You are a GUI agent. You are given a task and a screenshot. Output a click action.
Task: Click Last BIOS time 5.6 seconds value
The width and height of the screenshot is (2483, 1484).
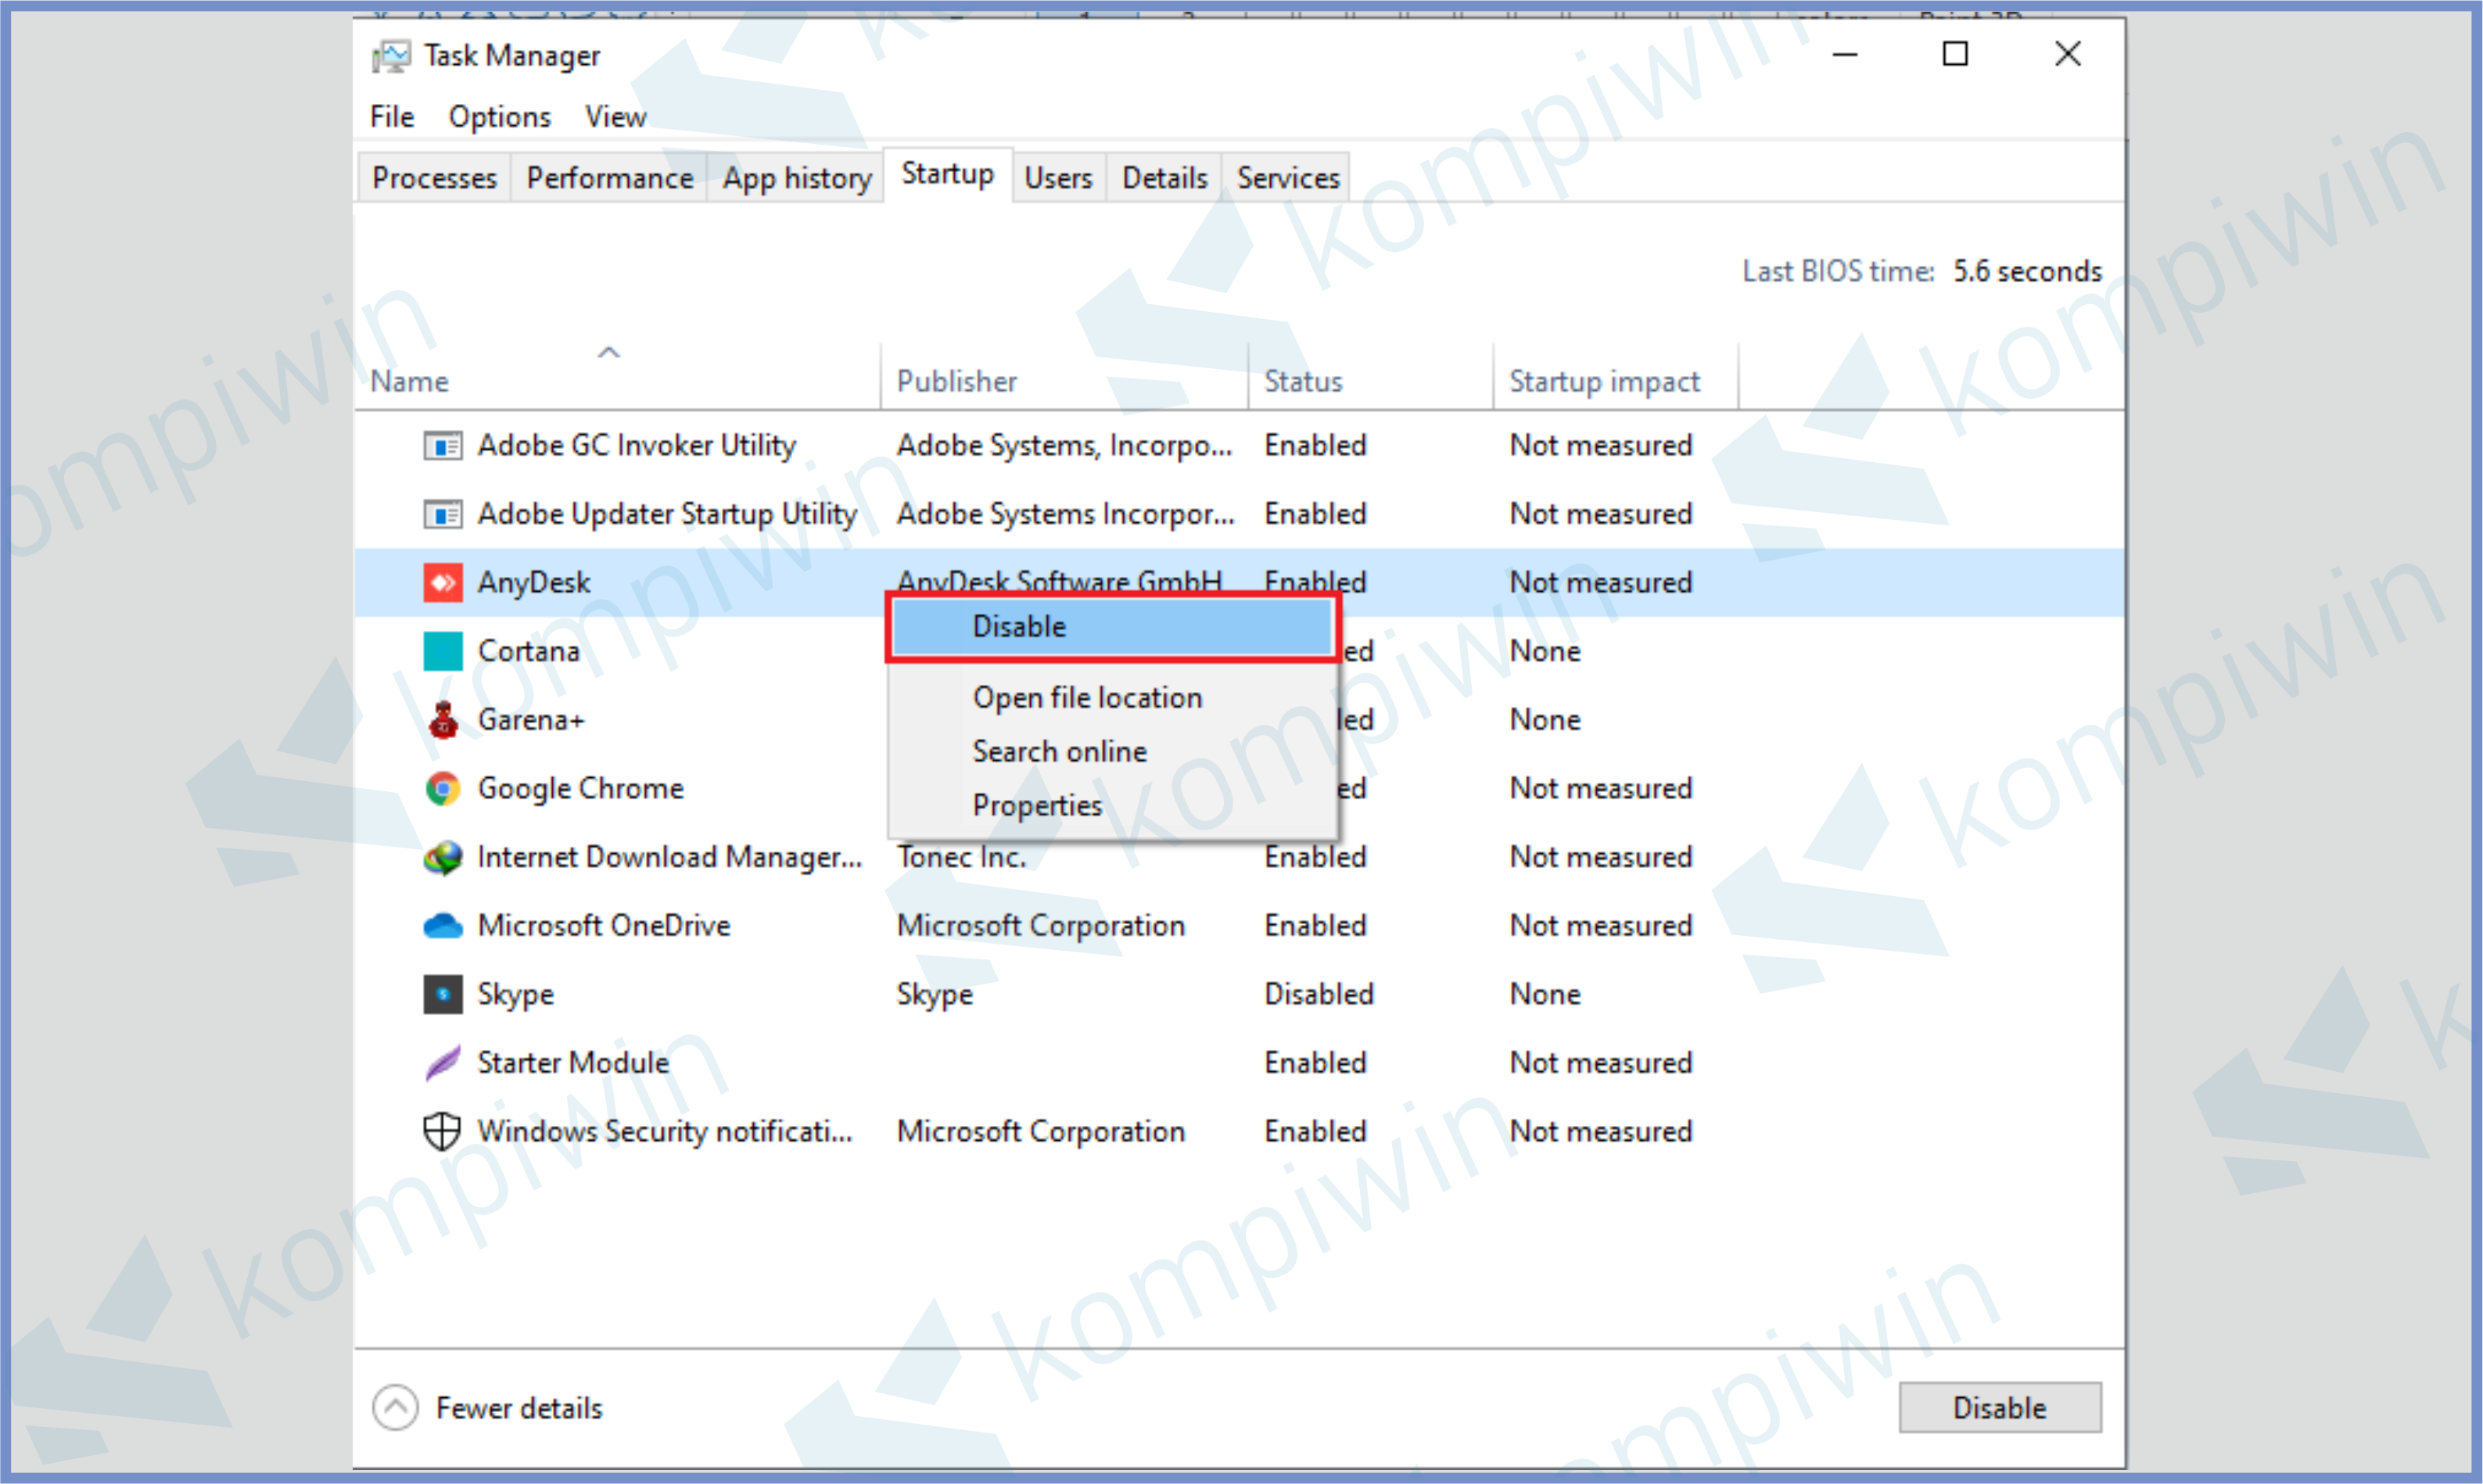point(2027,272)
